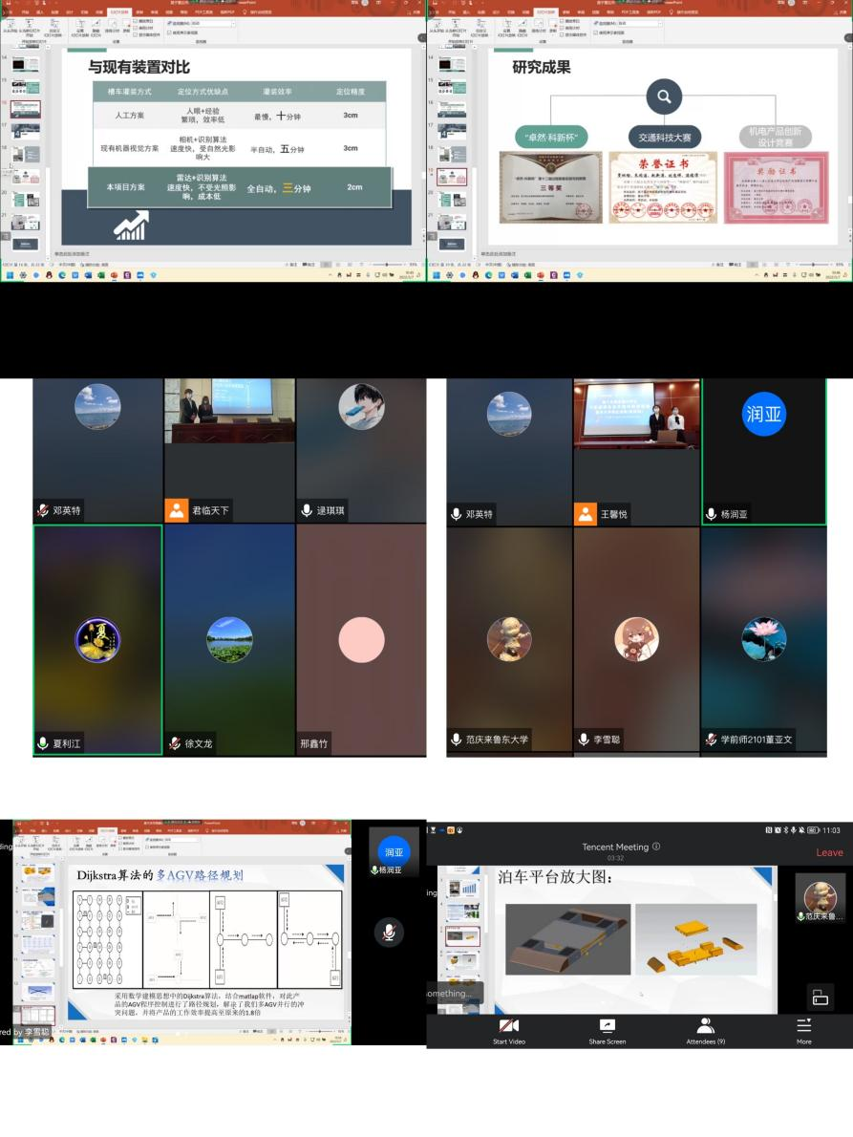
Task: Open Windows Start in 研究成果 window taskbar
Action: pyautogui.click(x=435, y=275)
